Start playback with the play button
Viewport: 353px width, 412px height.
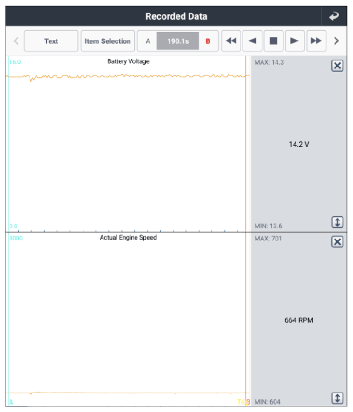294,41
